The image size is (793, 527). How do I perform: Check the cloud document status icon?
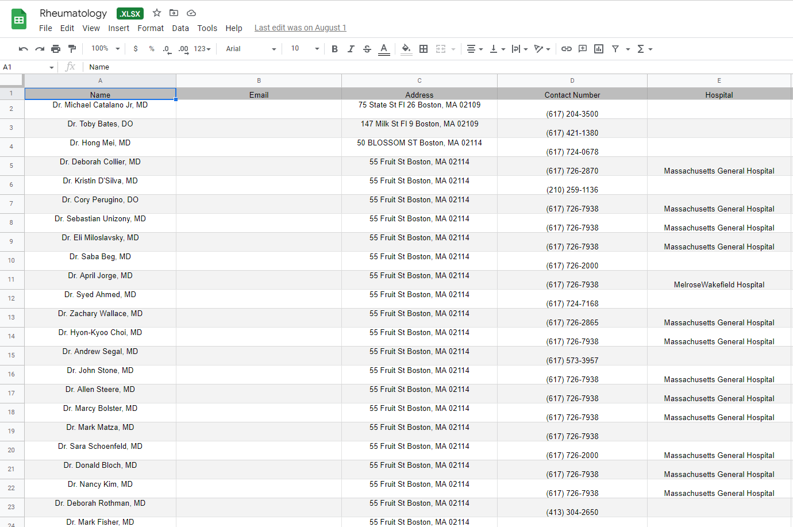tap(191, 13)
